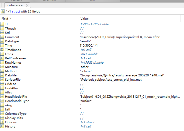
Task: Click the abc string icon beside Method
Action: pyautogui.click(x=2, y=71)
